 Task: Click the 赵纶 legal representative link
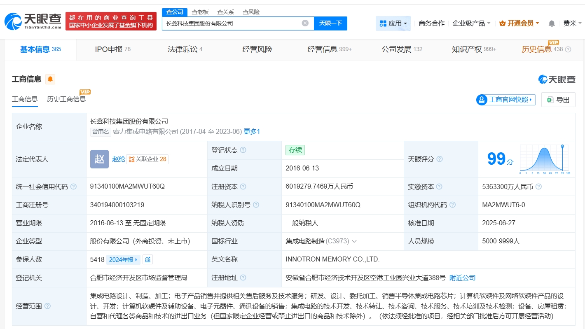pyautogui.click(x=119, y=159)
